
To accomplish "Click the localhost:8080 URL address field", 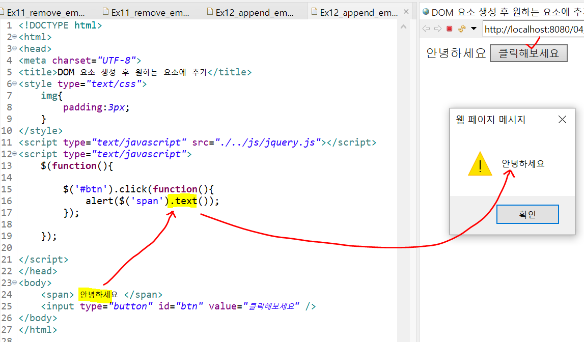I will coord(534,29).
